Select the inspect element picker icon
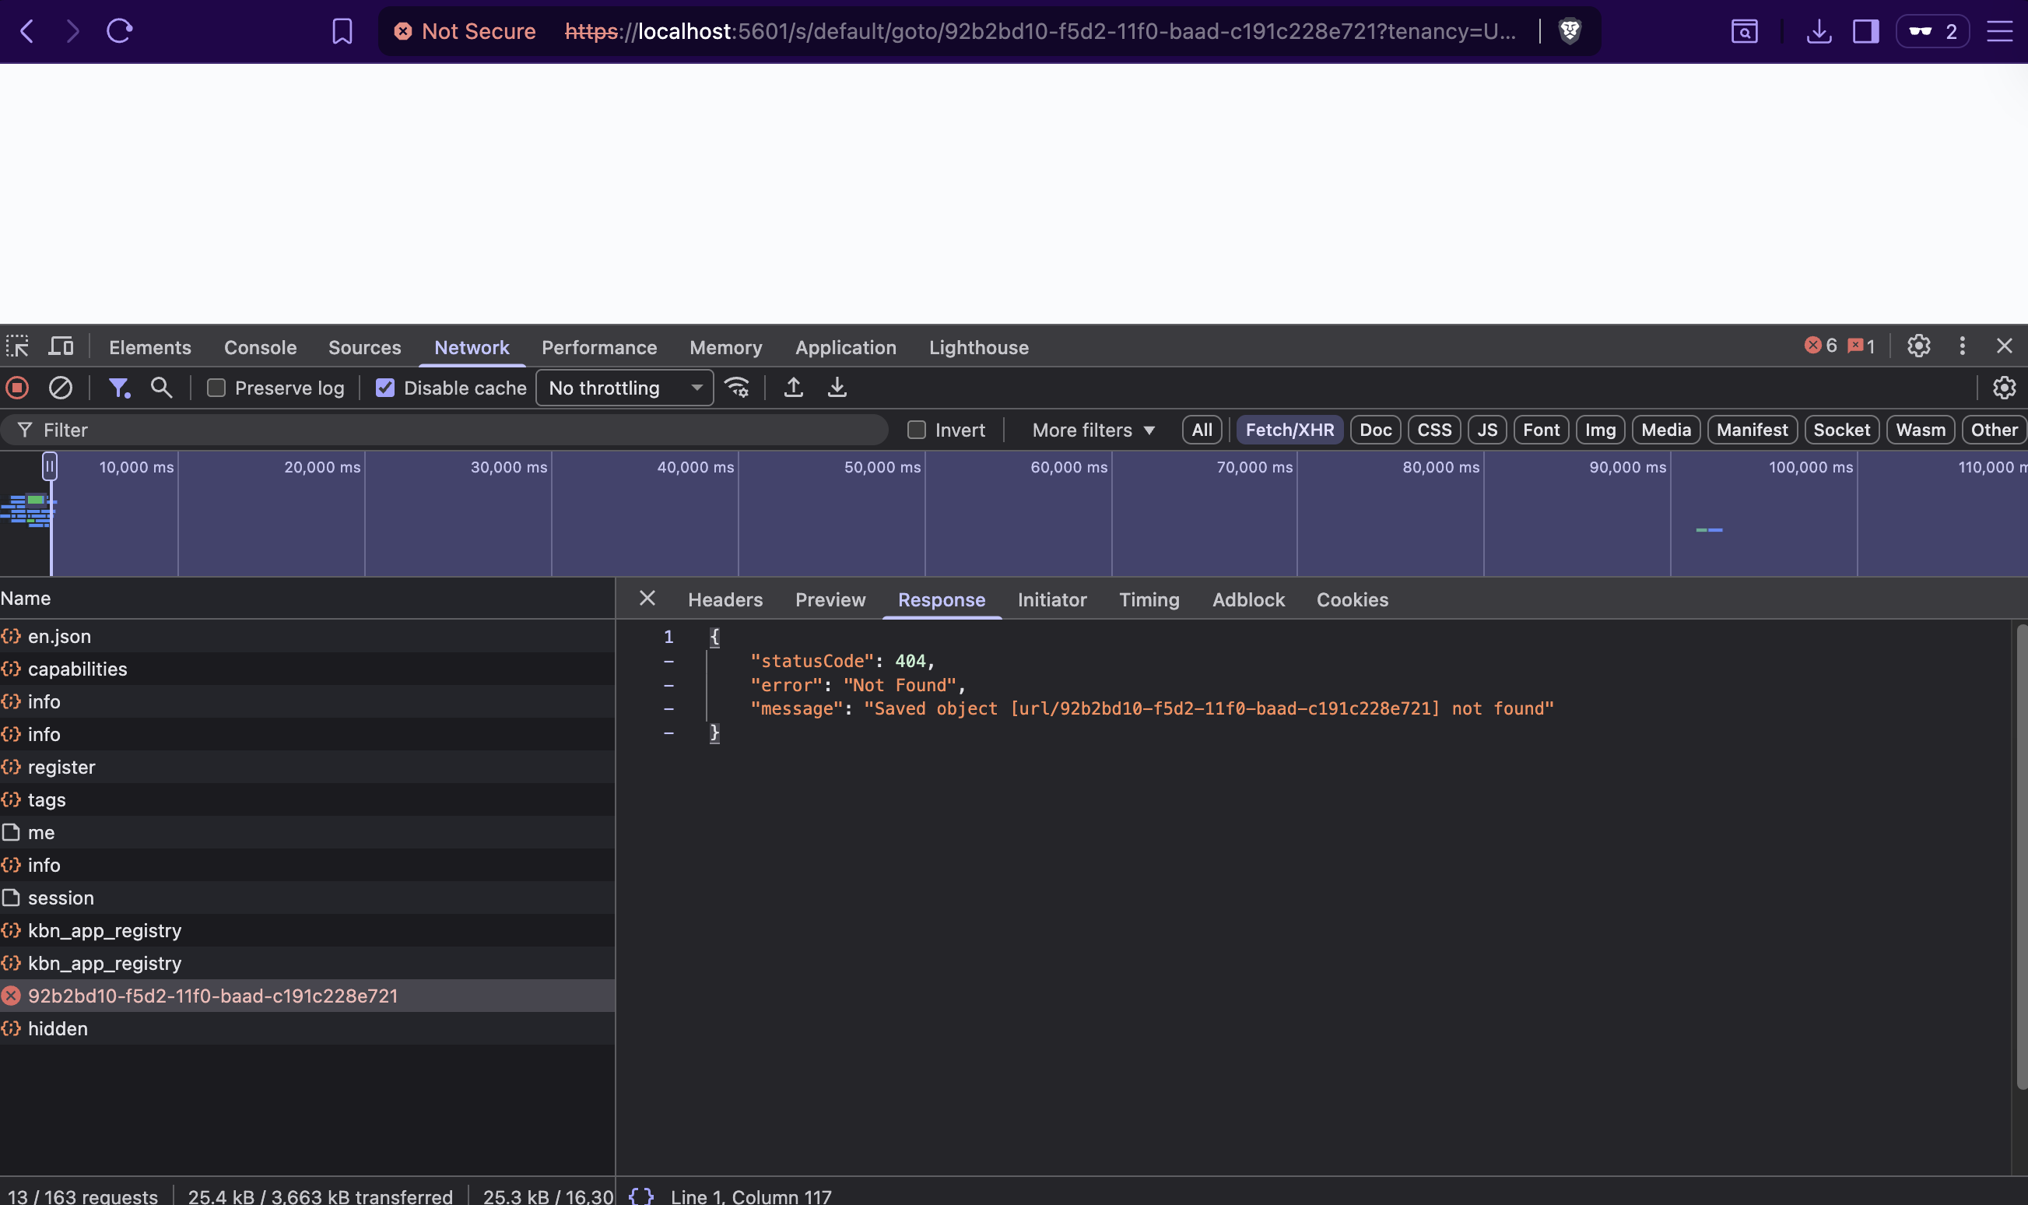This screenshot has height=1205, width=2028. coord(17,346)
